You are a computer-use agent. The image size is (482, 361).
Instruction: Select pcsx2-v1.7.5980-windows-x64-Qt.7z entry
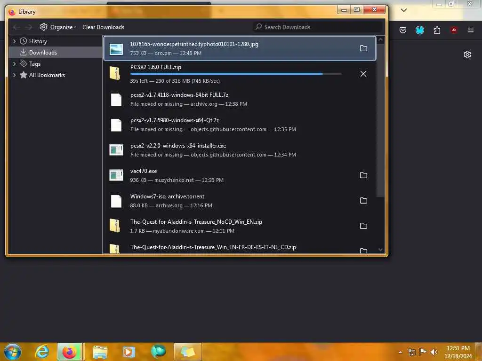pyautogui.click(x=240, y=125)
